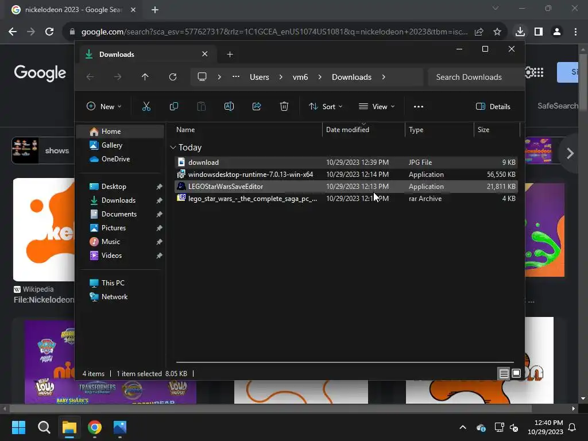Click the shows filter chip in Google Images
588x441 pixels.
[x=42, y=151]
